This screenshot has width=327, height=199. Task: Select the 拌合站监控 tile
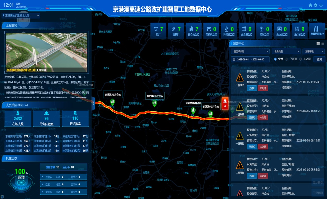coord(194,31)
